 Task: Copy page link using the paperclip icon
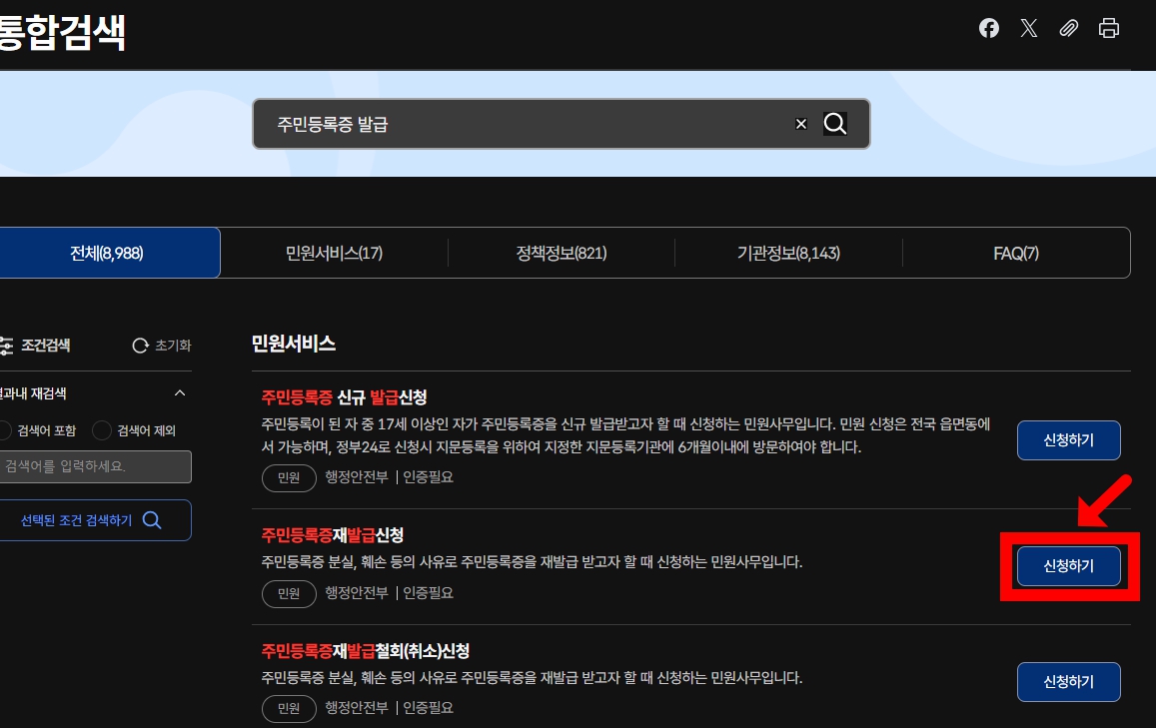tap(1068, 28)
